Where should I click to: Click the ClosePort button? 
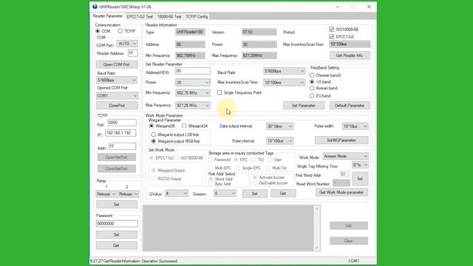coord(117,106)
